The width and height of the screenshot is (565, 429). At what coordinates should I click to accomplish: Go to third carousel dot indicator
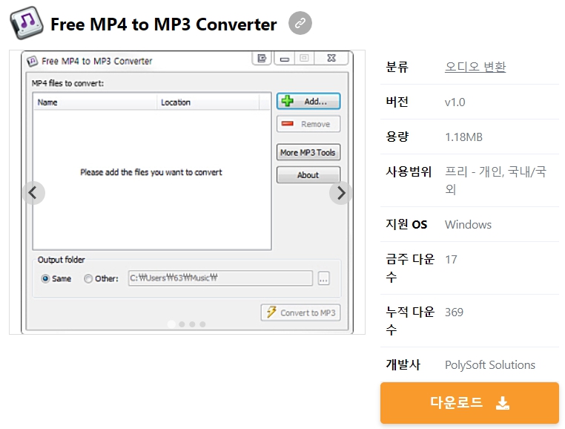pos(193,324)
